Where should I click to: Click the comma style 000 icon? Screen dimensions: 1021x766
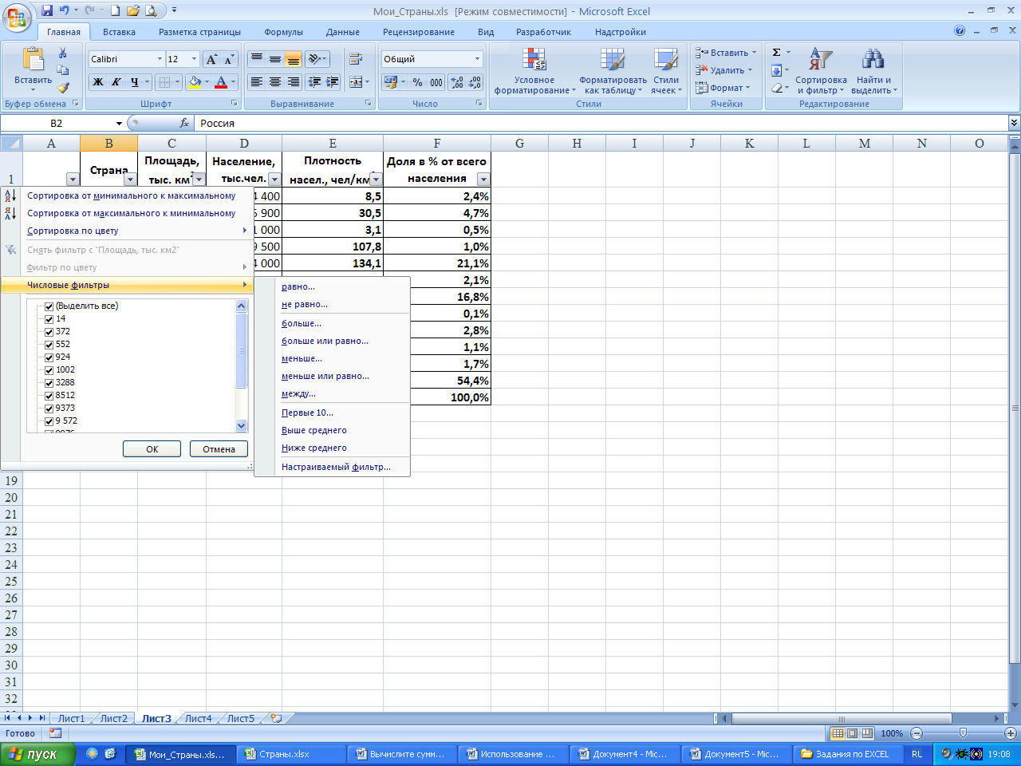click(x=436, y=81)
